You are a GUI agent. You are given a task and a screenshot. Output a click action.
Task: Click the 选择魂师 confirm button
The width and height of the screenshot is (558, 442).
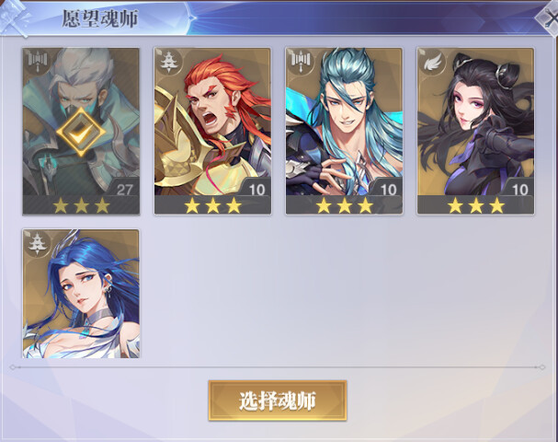(x=278, y=401)
